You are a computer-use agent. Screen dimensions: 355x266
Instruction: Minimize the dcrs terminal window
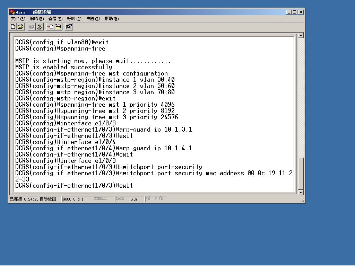(x=289, y=12)
